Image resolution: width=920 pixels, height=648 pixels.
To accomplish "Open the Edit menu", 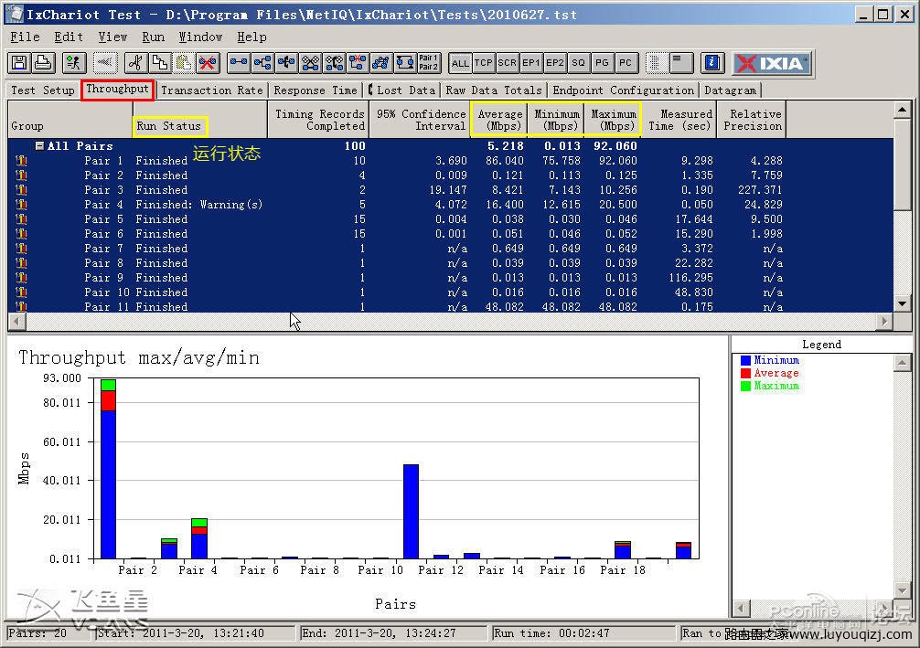I will (69, 37).
